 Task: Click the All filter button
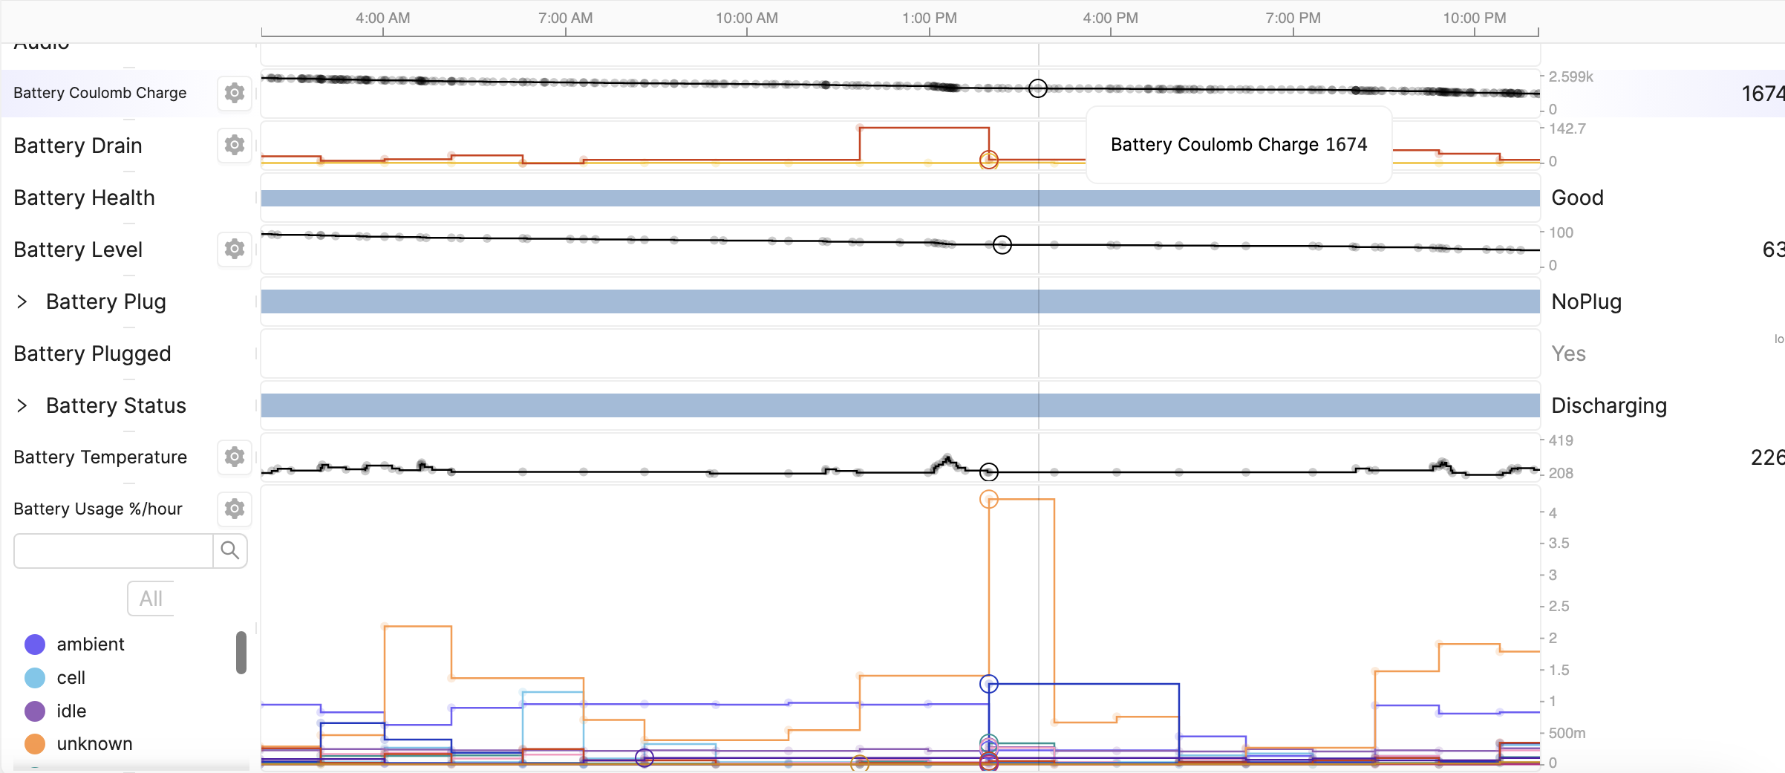pyautogui.click(x=151, y=598)
